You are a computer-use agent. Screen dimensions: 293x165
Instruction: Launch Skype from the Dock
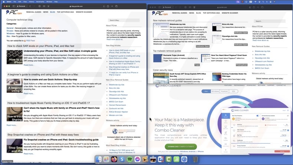pos(122,159)
